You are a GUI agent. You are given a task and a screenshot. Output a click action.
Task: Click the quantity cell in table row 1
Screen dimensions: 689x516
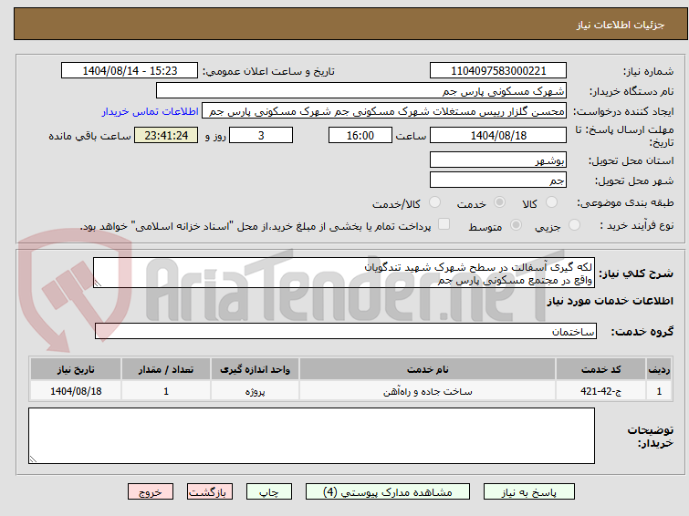pos(166,391)
